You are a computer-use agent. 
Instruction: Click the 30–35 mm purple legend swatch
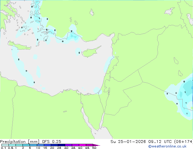tap(68, 145)
